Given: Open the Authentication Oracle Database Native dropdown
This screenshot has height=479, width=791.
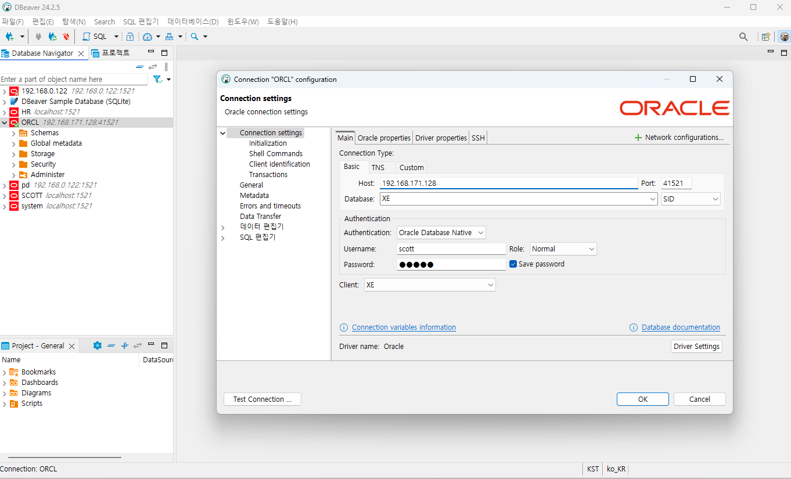Looking at the screenshot, I should click(441, 232).
